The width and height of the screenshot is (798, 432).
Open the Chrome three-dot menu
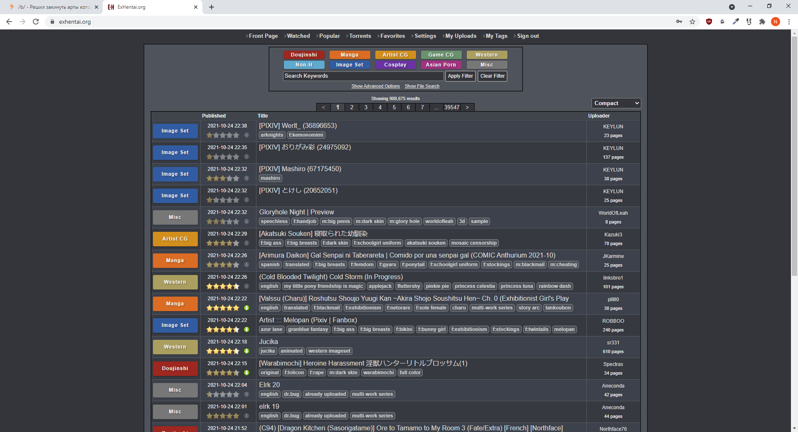coord(789,22)
